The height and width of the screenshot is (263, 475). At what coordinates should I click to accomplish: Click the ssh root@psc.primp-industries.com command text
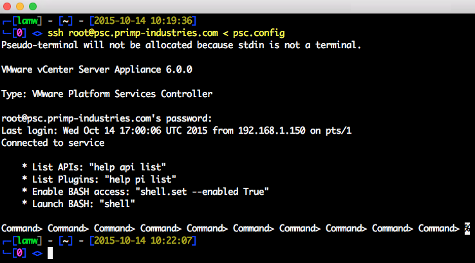pyautogui.click(x=133, y=33)
